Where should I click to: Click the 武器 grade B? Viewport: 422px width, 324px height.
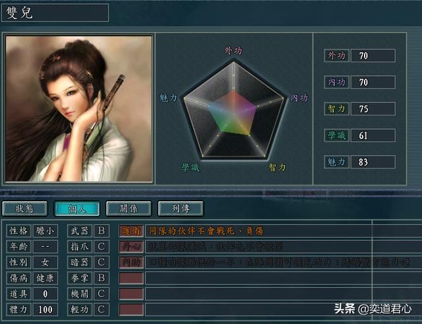102,231
